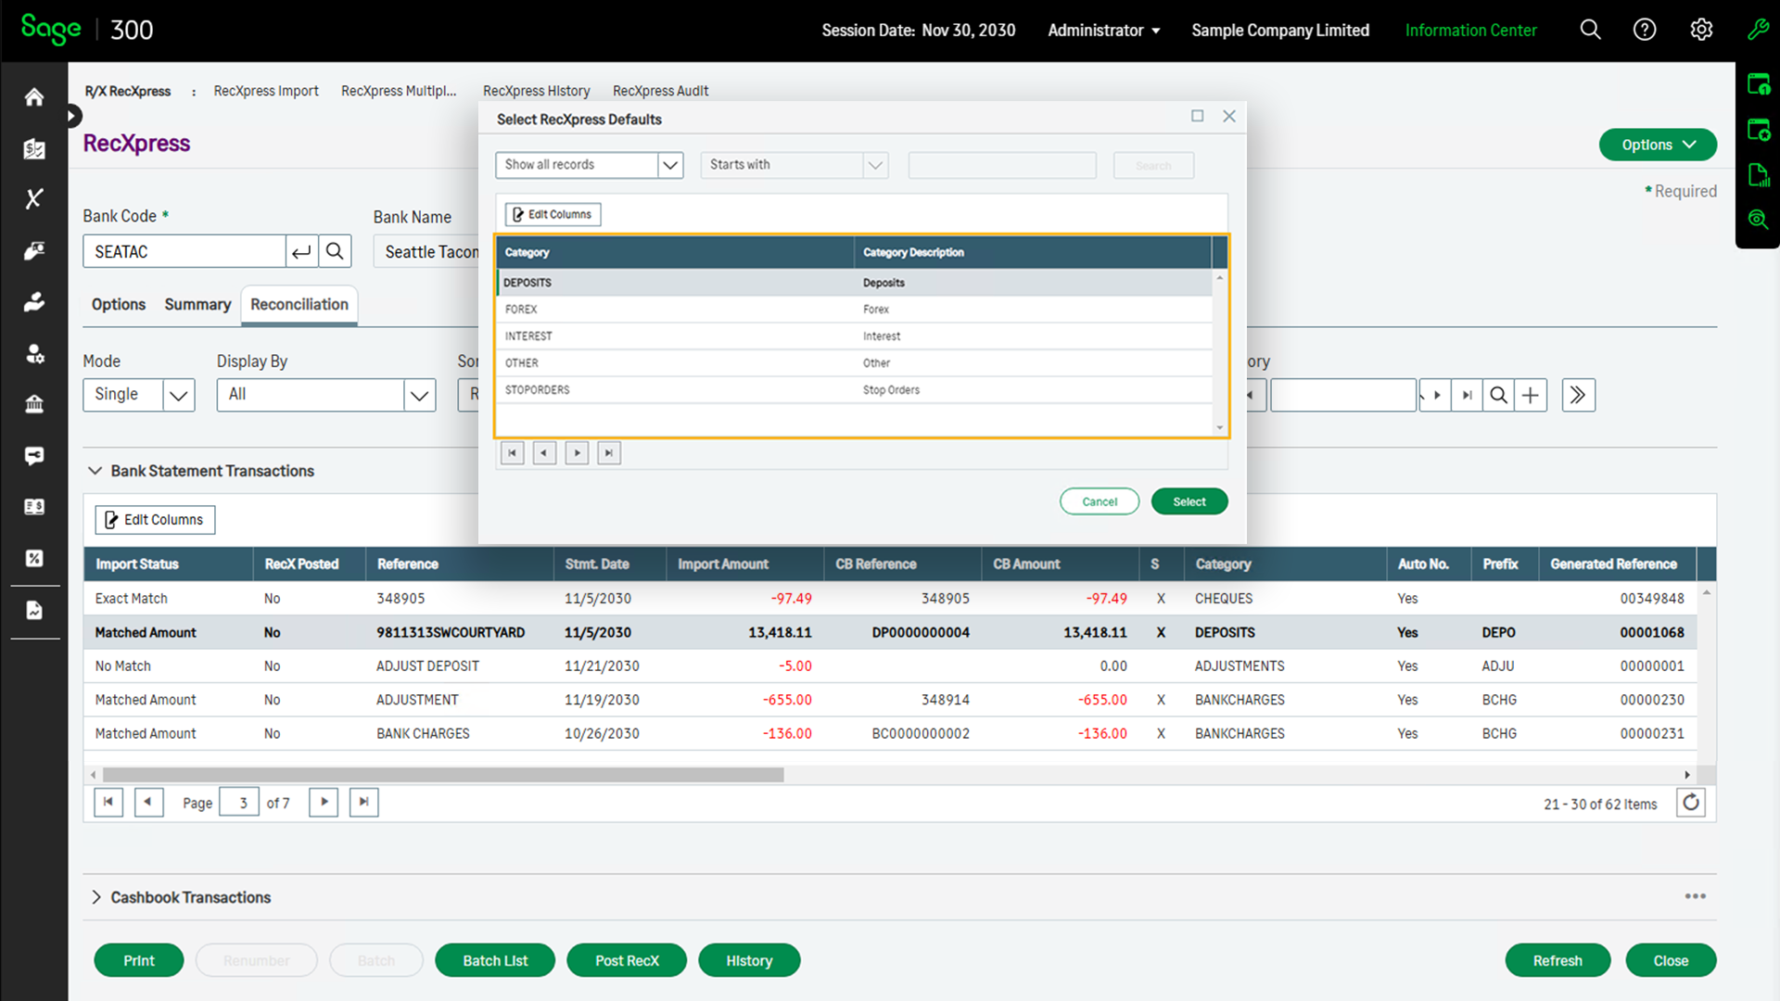Open the Options dropdown on the right
The height and width of the screenshot is (1001, 1780).
tap(1658, 145)
